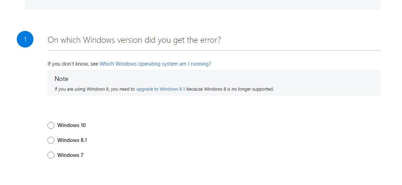
Task: Click the 'On which Windows version' heading
Action: pos(134,40)
